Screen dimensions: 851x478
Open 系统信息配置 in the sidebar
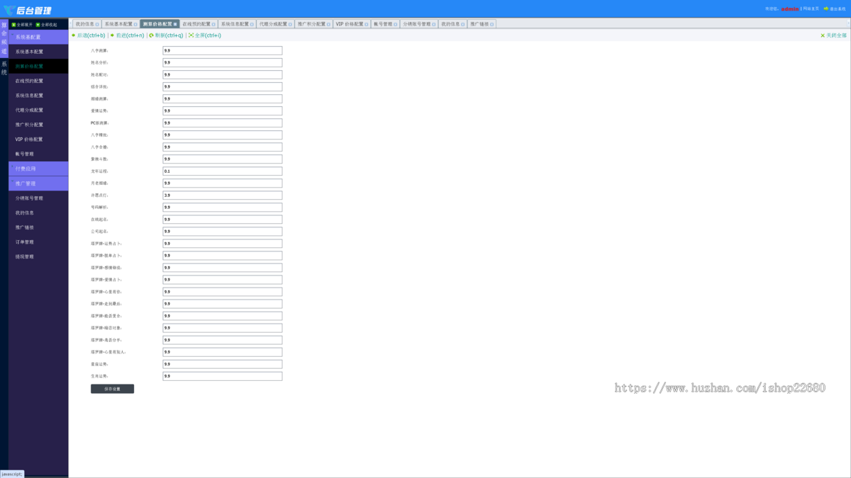(x=38, y=96)
